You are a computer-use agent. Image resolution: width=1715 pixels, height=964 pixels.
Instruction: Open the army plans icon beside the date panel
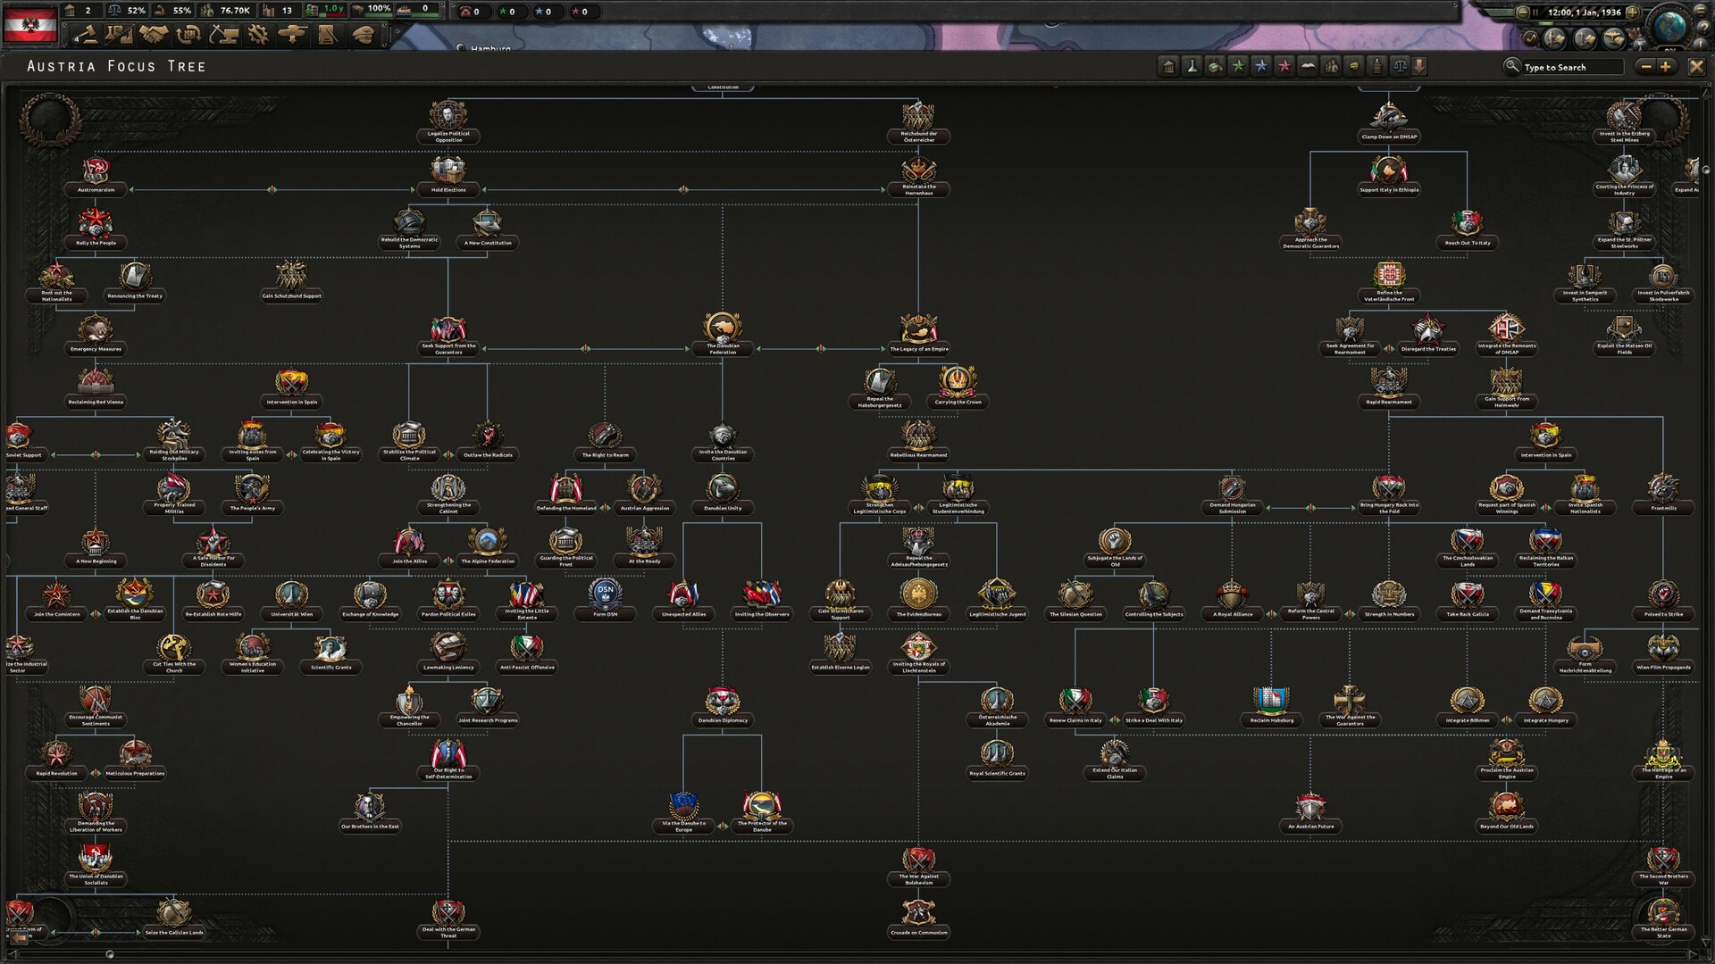(x=1554, y=39)
